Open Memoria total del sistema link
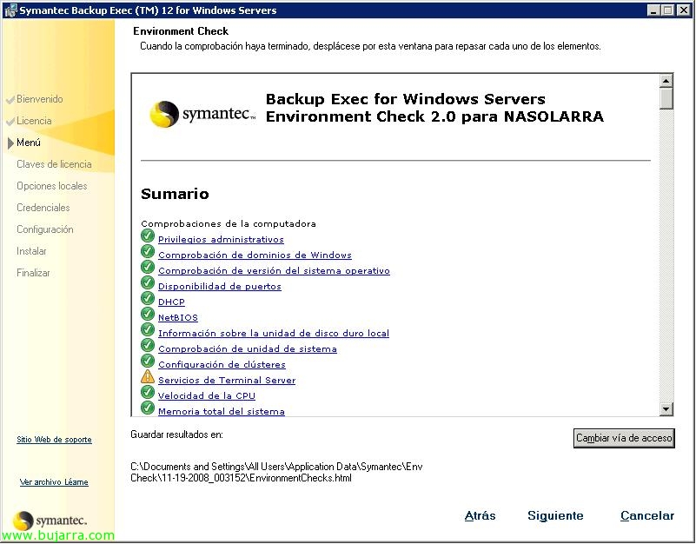The height and width of the screenshot is (544, 696). 221,411
